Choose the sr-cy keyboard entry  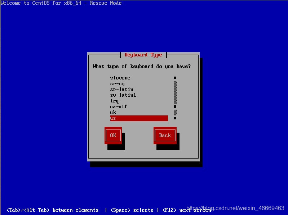coord(139,84)
